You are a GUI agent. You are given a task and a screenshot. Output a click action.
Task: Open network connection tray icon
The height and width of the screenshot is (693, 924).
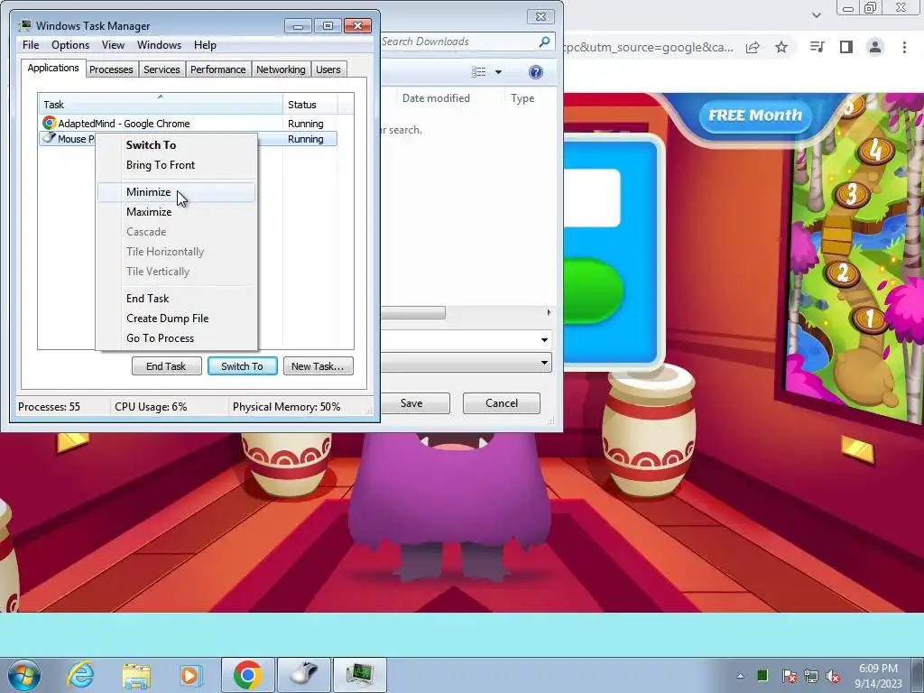click(811, 676)
